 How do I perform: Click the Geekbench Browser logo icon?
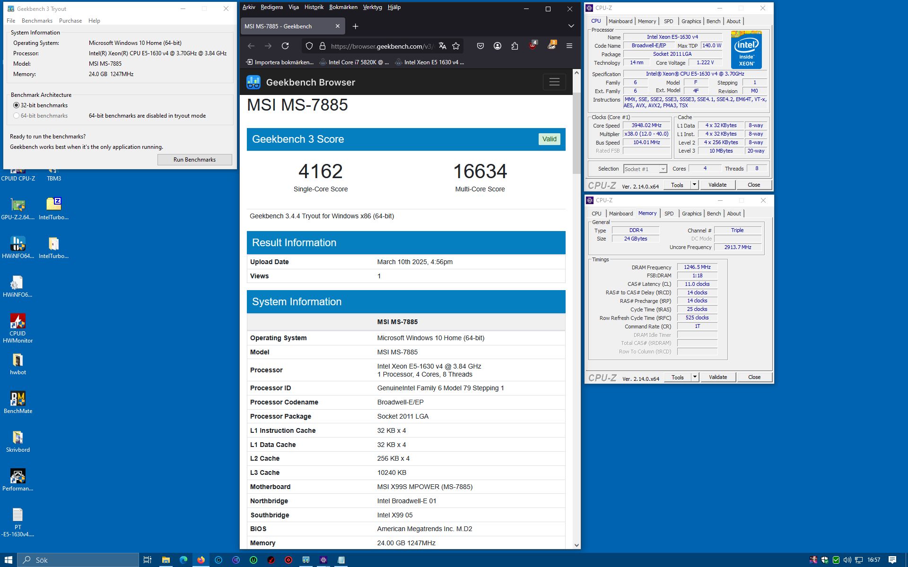[253, 82]
